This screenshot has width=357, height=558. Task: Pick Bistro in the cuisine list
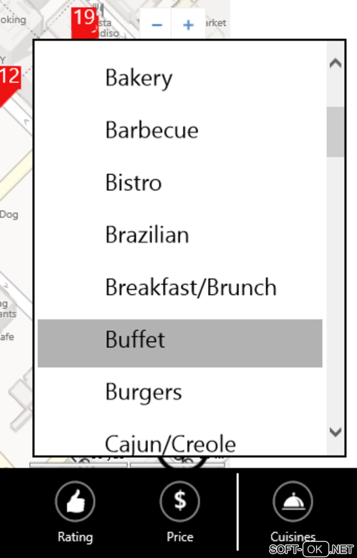click(x=133, y=183)
